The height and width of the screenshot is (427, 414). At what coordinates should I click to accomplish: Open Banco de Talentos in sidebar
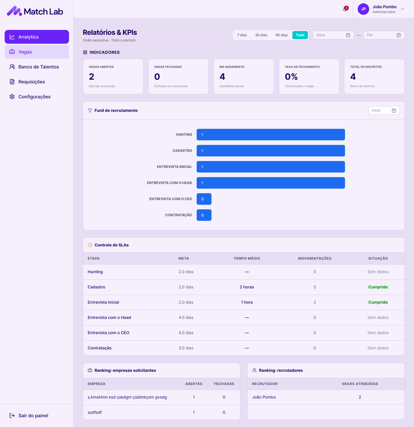tap(37, 67)
